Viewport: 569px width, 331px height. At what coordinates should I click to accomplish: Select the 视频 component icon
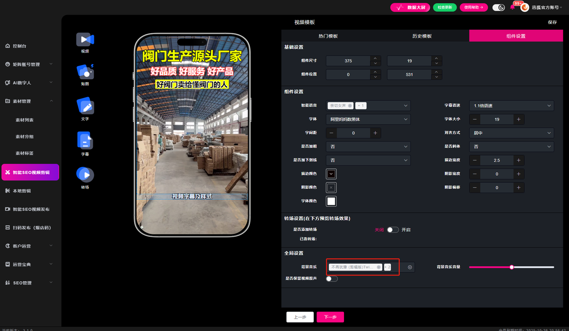tap(85, 40)
